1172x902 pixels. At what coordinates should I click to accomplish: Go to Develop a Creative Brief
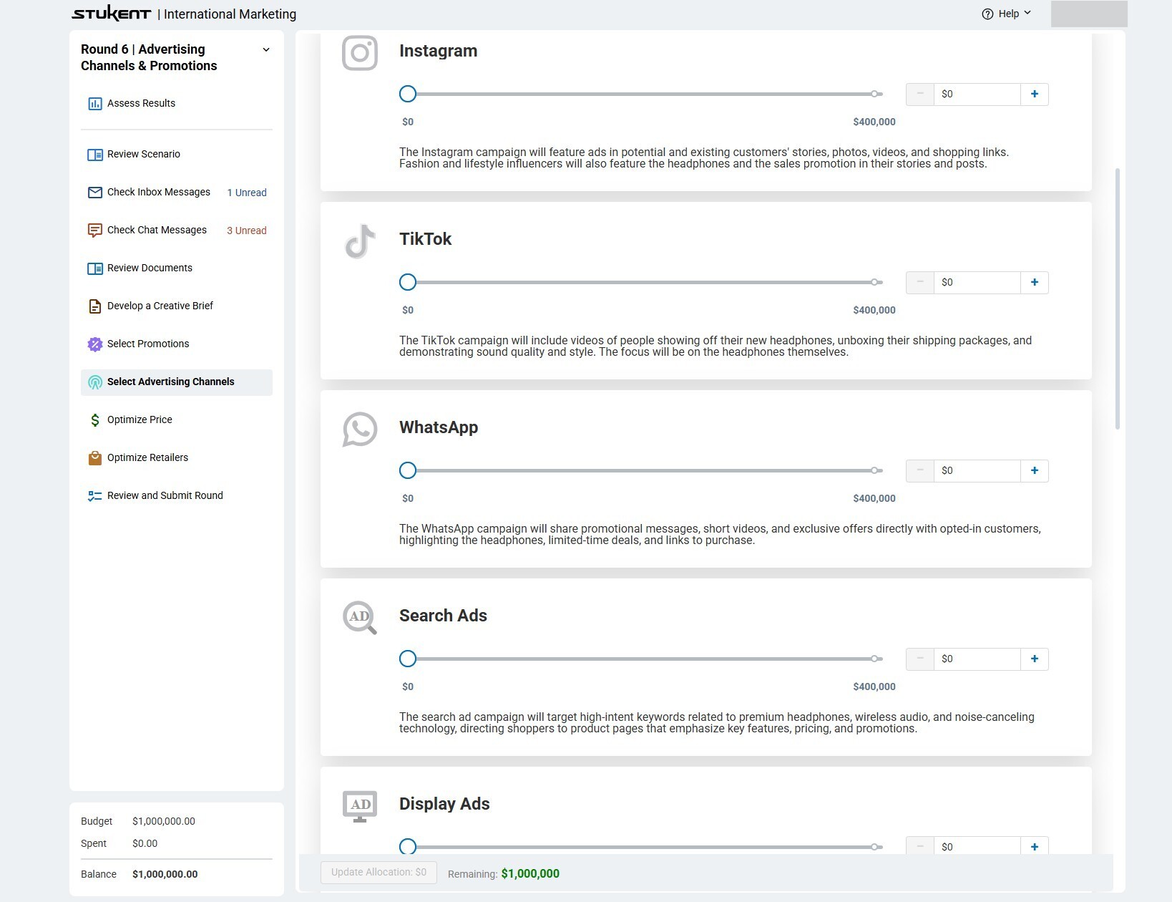pyautogui.click(x=177, y=306)
